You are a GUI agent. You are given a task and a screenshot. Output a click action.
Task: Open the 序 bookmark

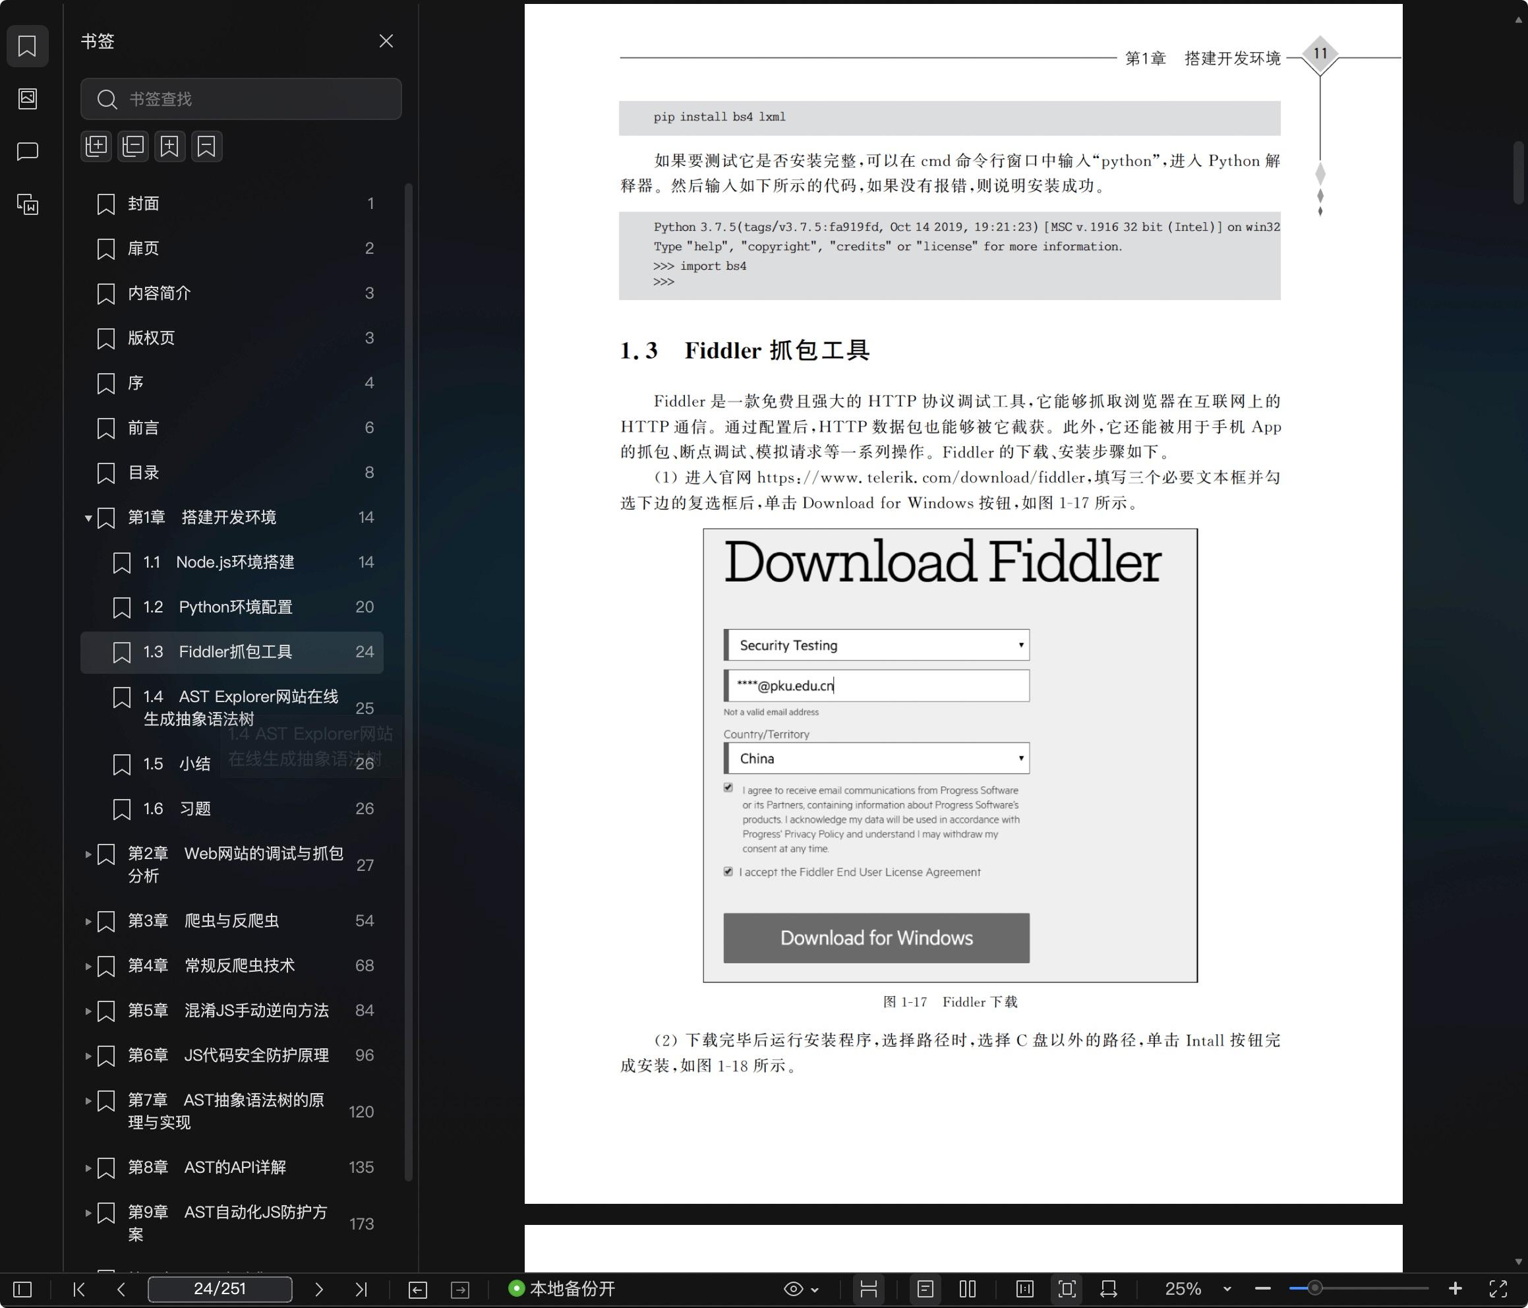coord(231,383)
